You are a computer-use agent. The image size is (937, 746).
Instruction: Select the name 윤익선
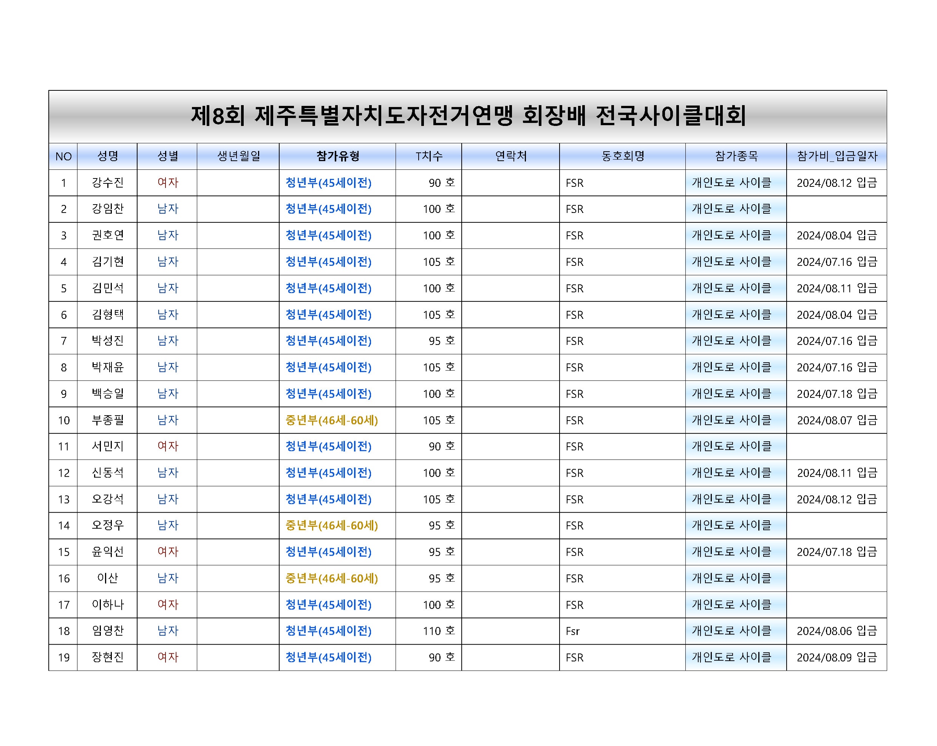[107, 552]
